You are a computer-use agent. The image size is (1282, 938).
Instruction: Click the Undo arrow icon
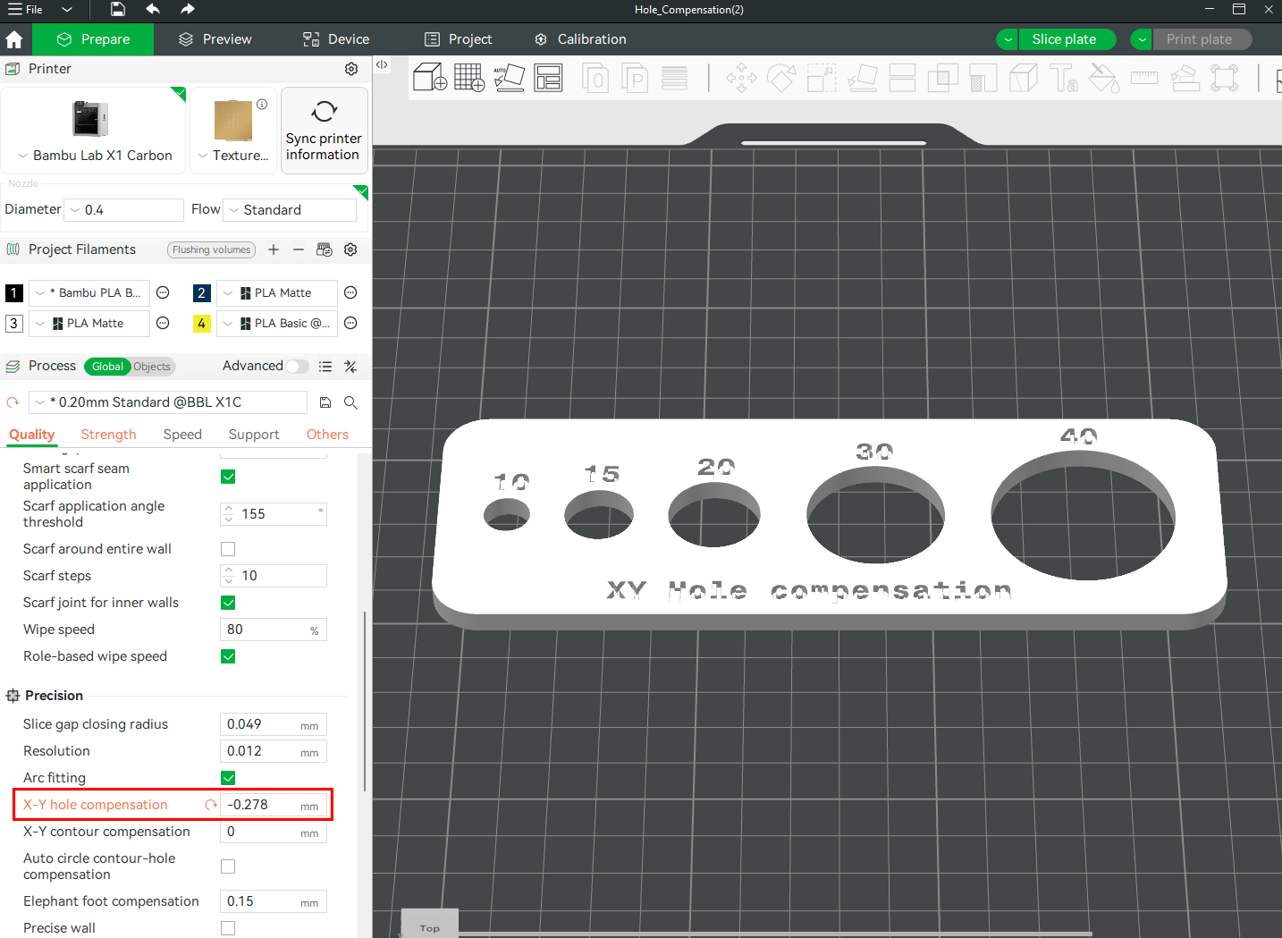click(153, 9)
